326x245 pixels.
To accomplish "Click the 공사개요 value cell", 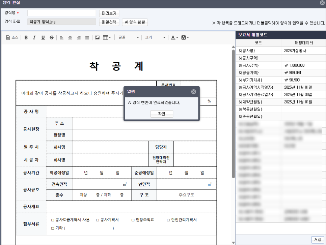I will pyautogui.click(x=131, y=207).
